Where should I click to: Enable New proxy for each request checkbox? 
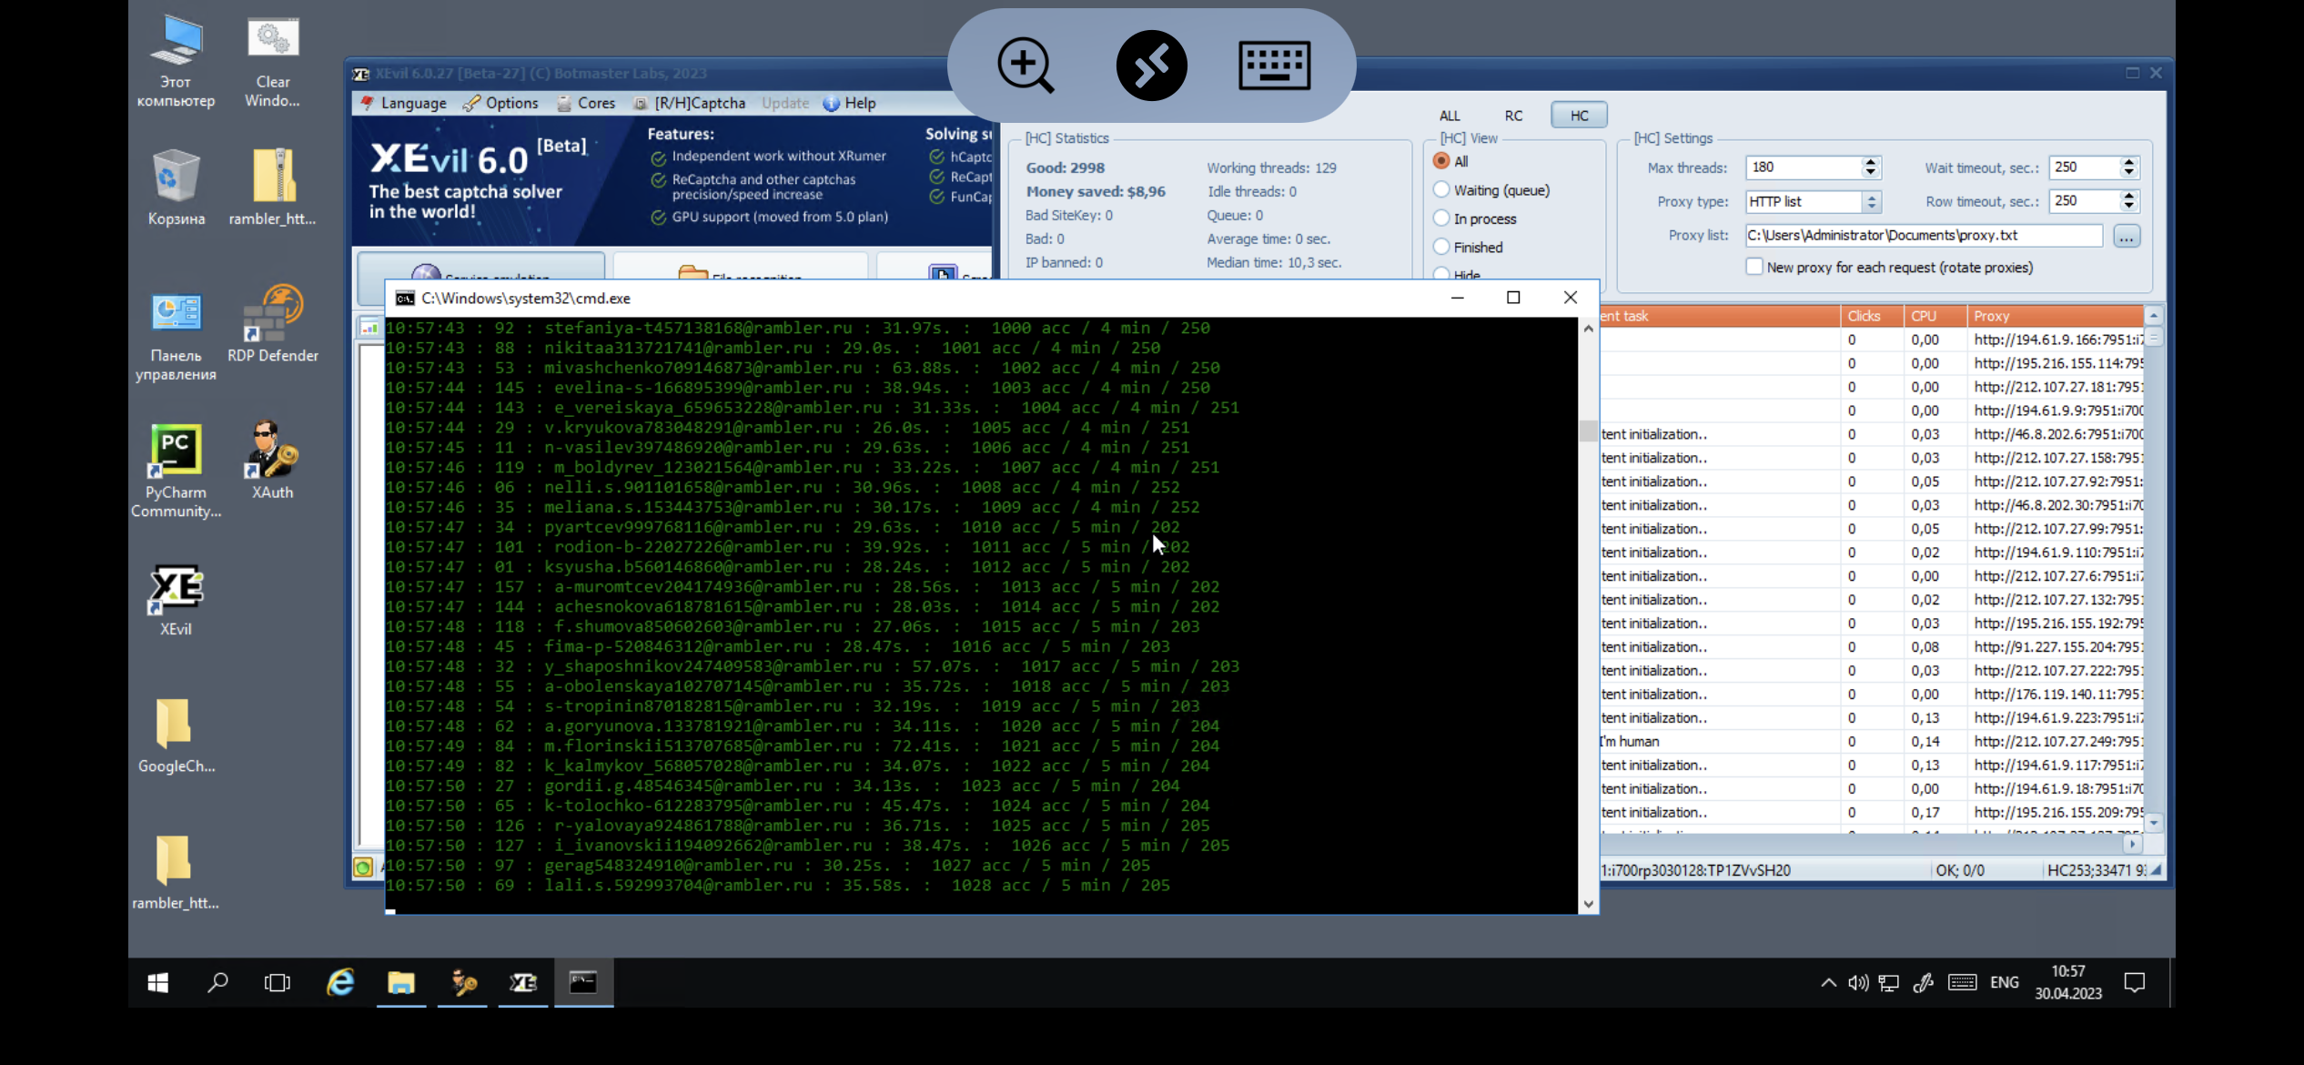pyautogui.click(x=1754, y=267)
